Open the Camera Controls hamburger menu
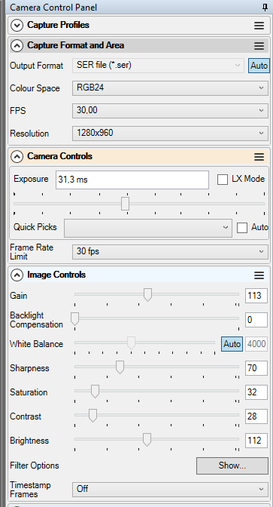This screenshot has width=273, height=507. 259,157
